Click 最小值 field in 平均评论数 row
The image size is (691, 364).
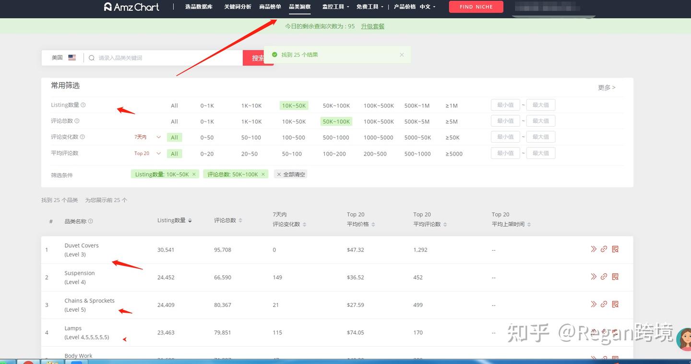505,153
